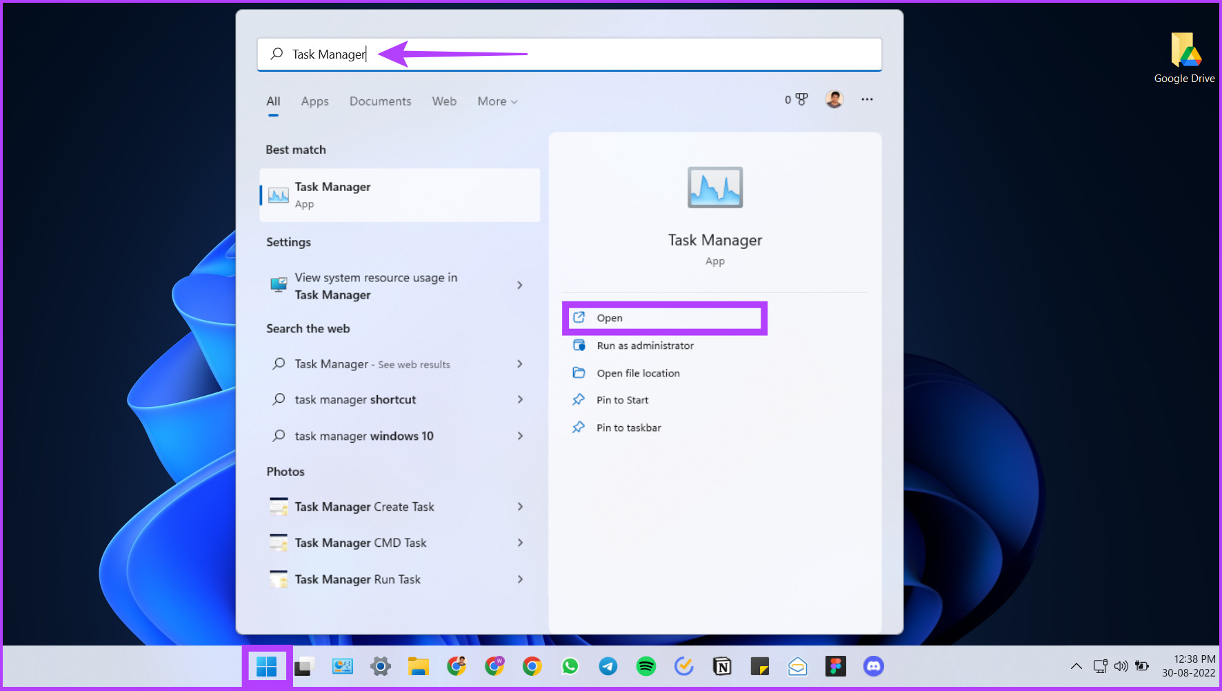Open your account profile picture in search
Screen dimensions: 1222x691
tap(834, 99)
